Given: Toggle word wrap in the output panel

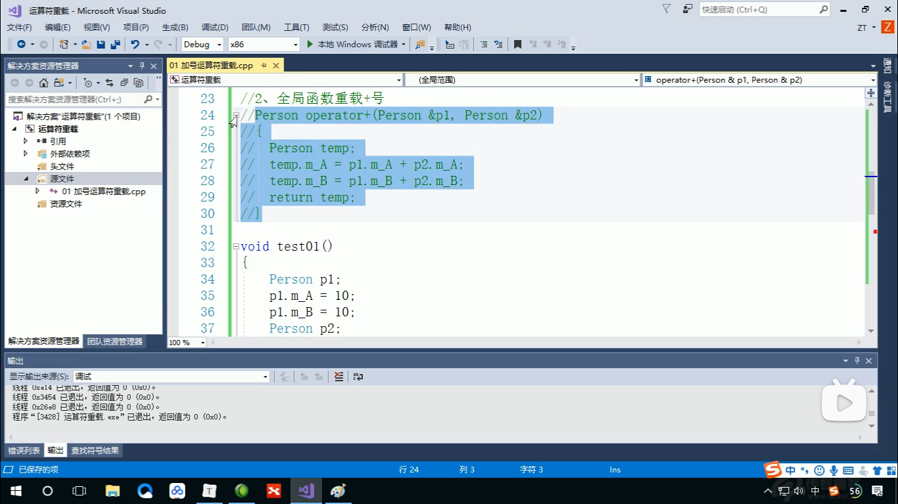Looking at the screenshot, I should click(x=358, y=377).
